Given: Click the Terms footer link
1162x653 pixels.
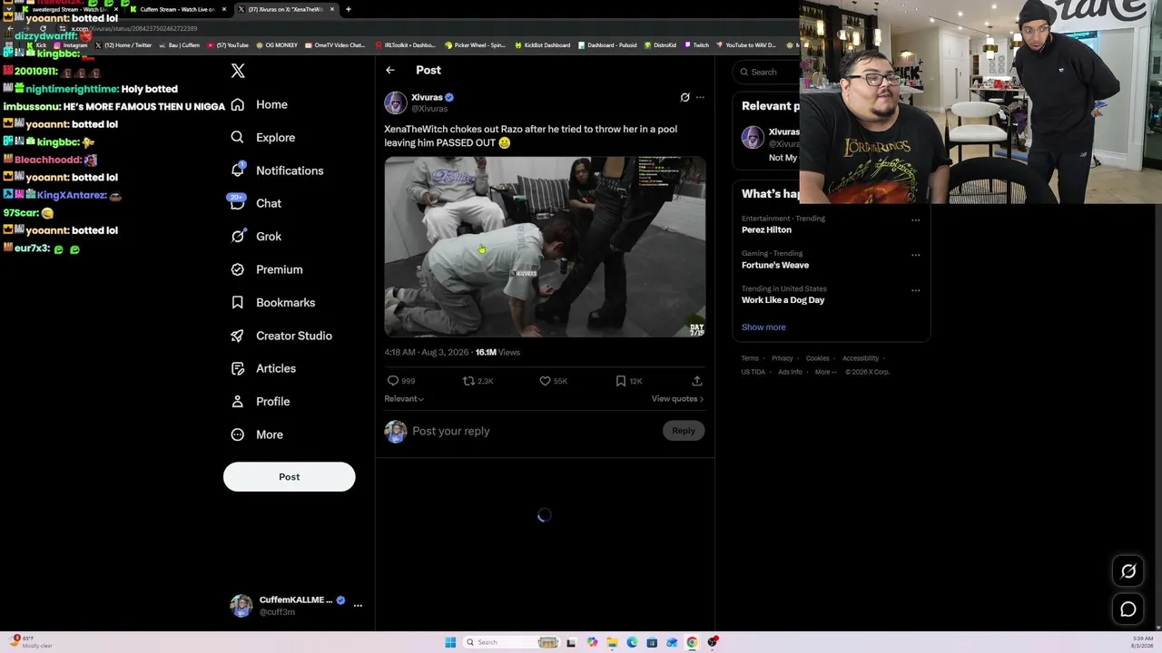Looking at the screenshot, I should tap(750, 358).
